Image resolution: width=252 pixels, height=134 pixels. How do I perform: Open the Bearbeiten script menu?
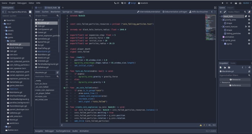click(56, 12)
